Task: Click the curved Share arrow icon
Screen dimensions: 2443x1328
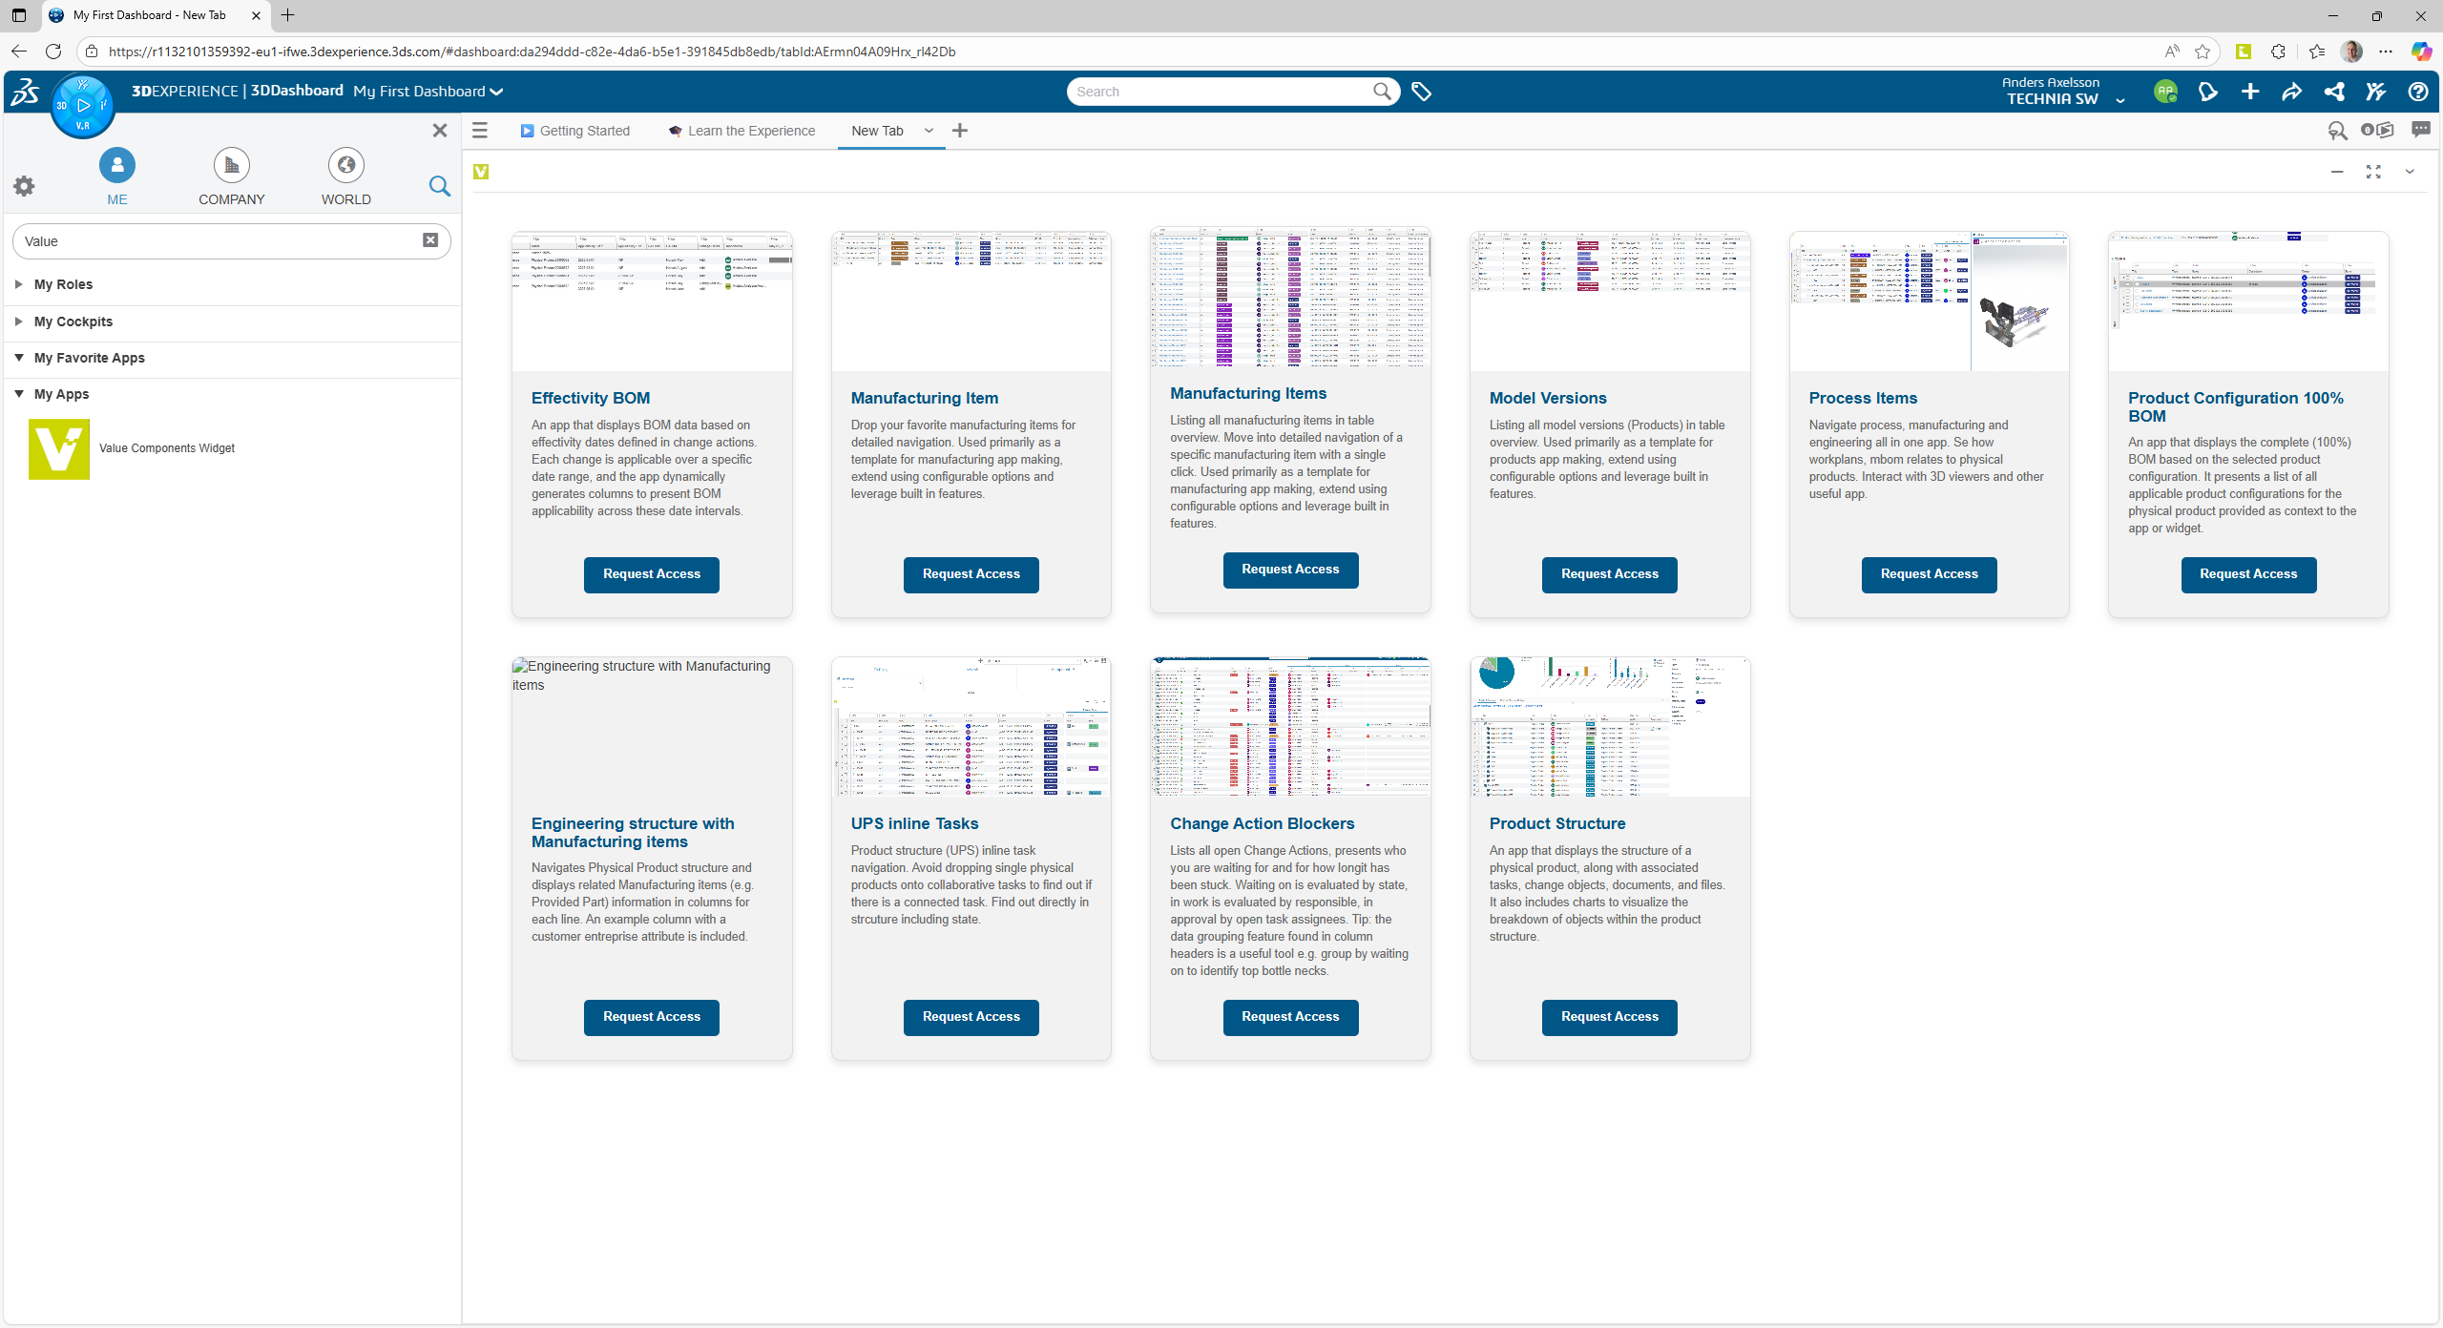Action: pos(2291,92)
